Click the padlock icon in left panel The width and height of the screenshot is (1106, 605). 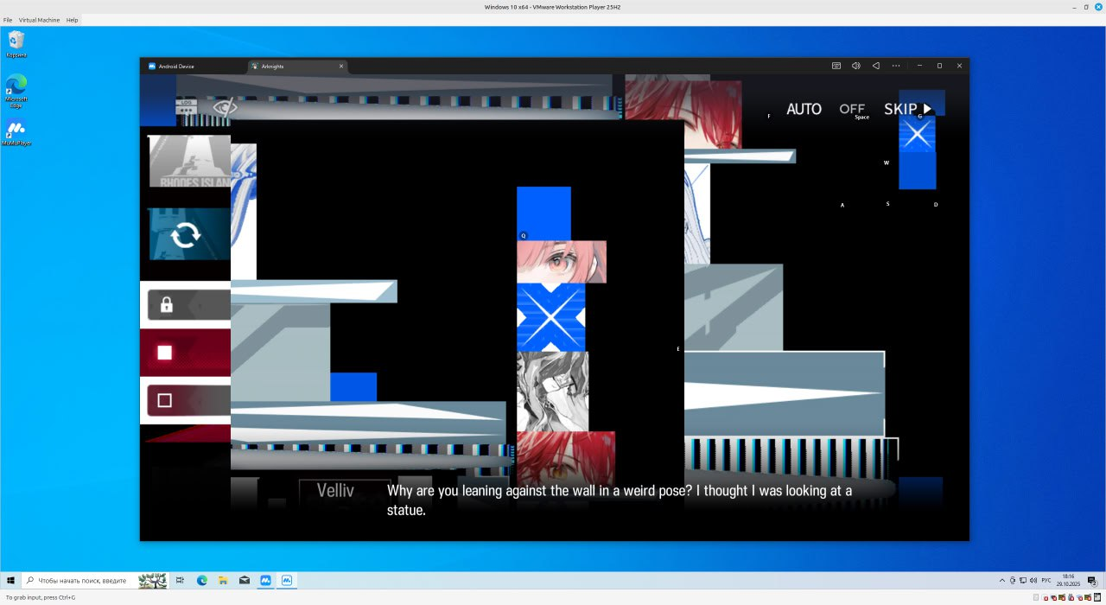click(x=167, y=304)
